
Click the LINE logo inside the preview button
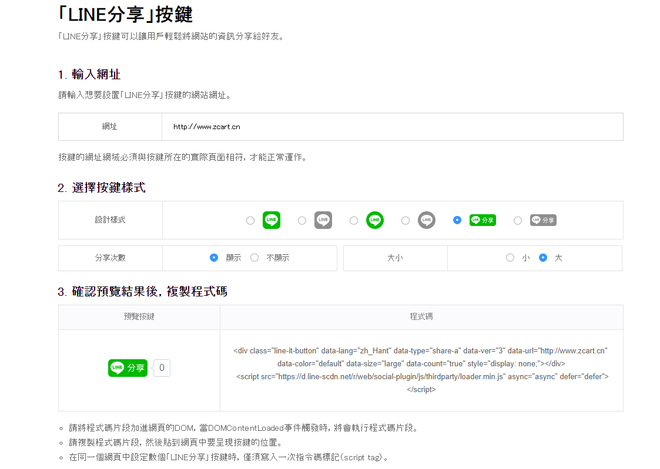click(x=115, y=368)
